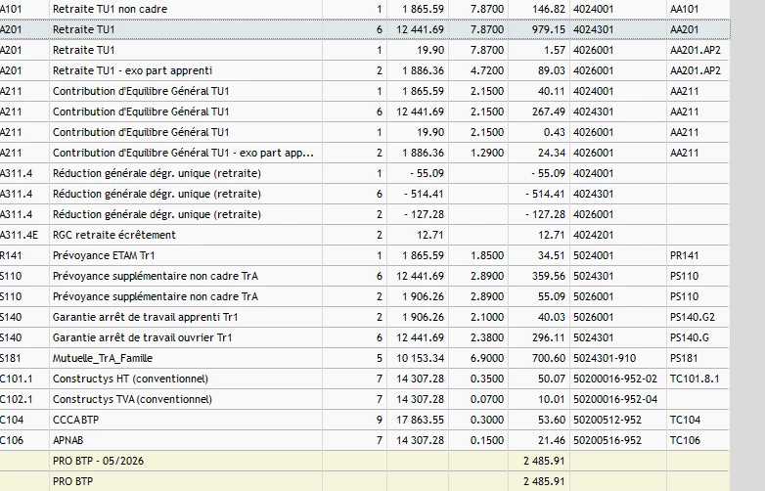
Task: Click account code 5024301-910 cell
Action: click(x=618, y=358)
